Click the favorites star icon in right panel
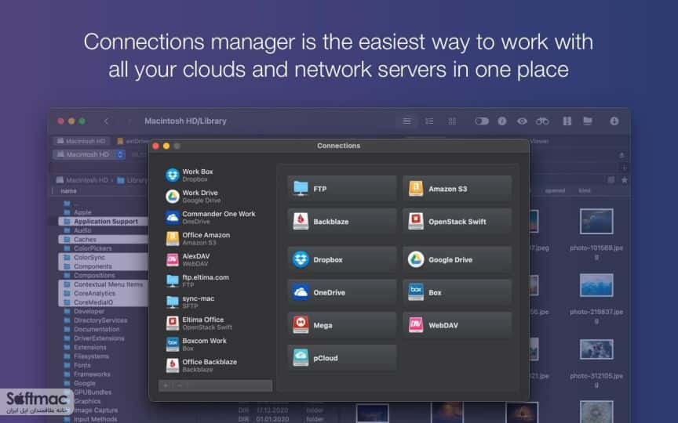 point(624,180)
